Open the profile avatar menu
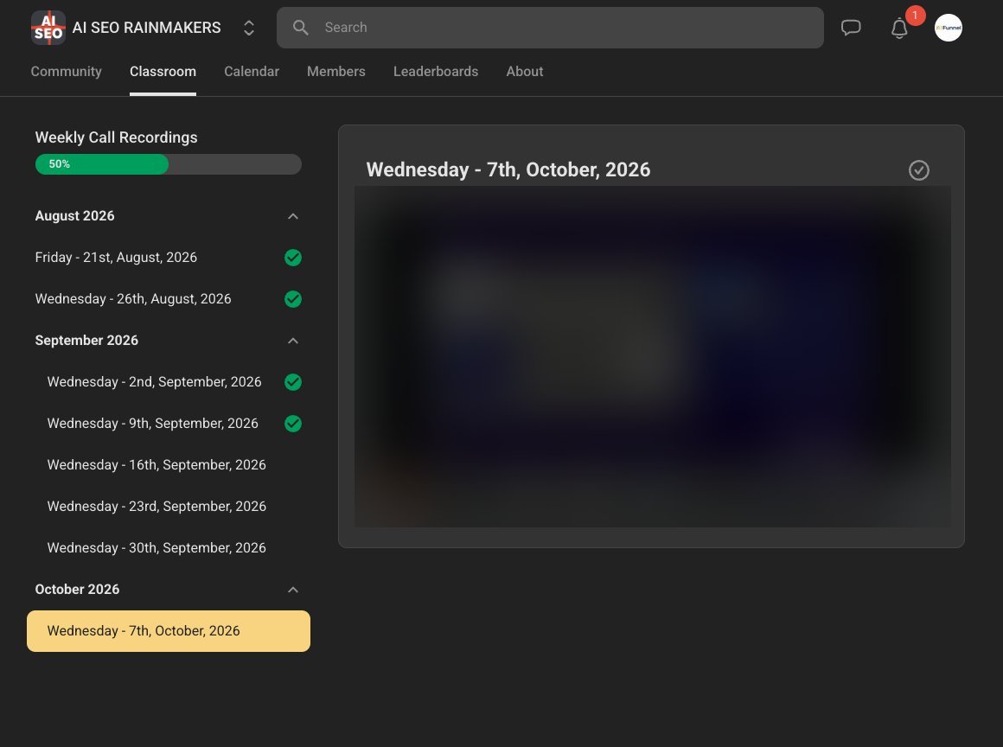Screen dimensions: 1003x747 [x=948, y=28]
